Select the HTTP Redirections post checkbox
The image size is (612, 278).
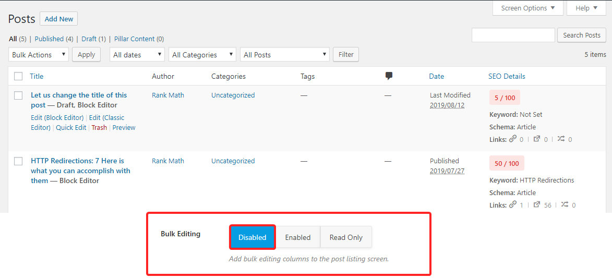18,161
